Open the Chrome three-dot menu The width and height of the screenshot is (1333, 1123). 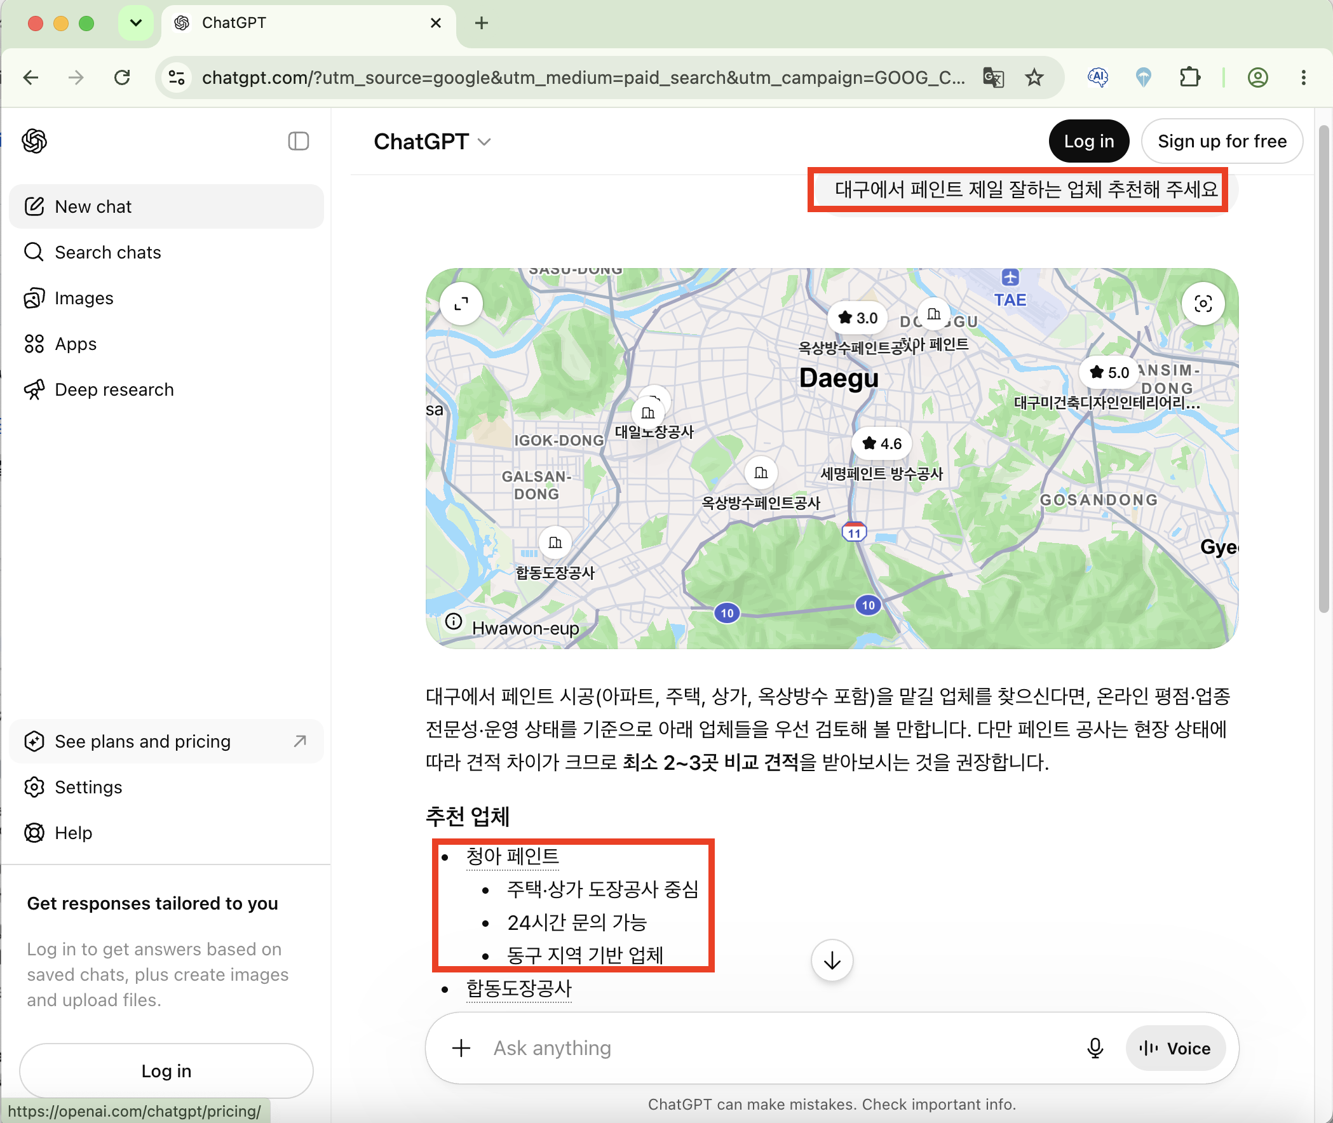1304,77
